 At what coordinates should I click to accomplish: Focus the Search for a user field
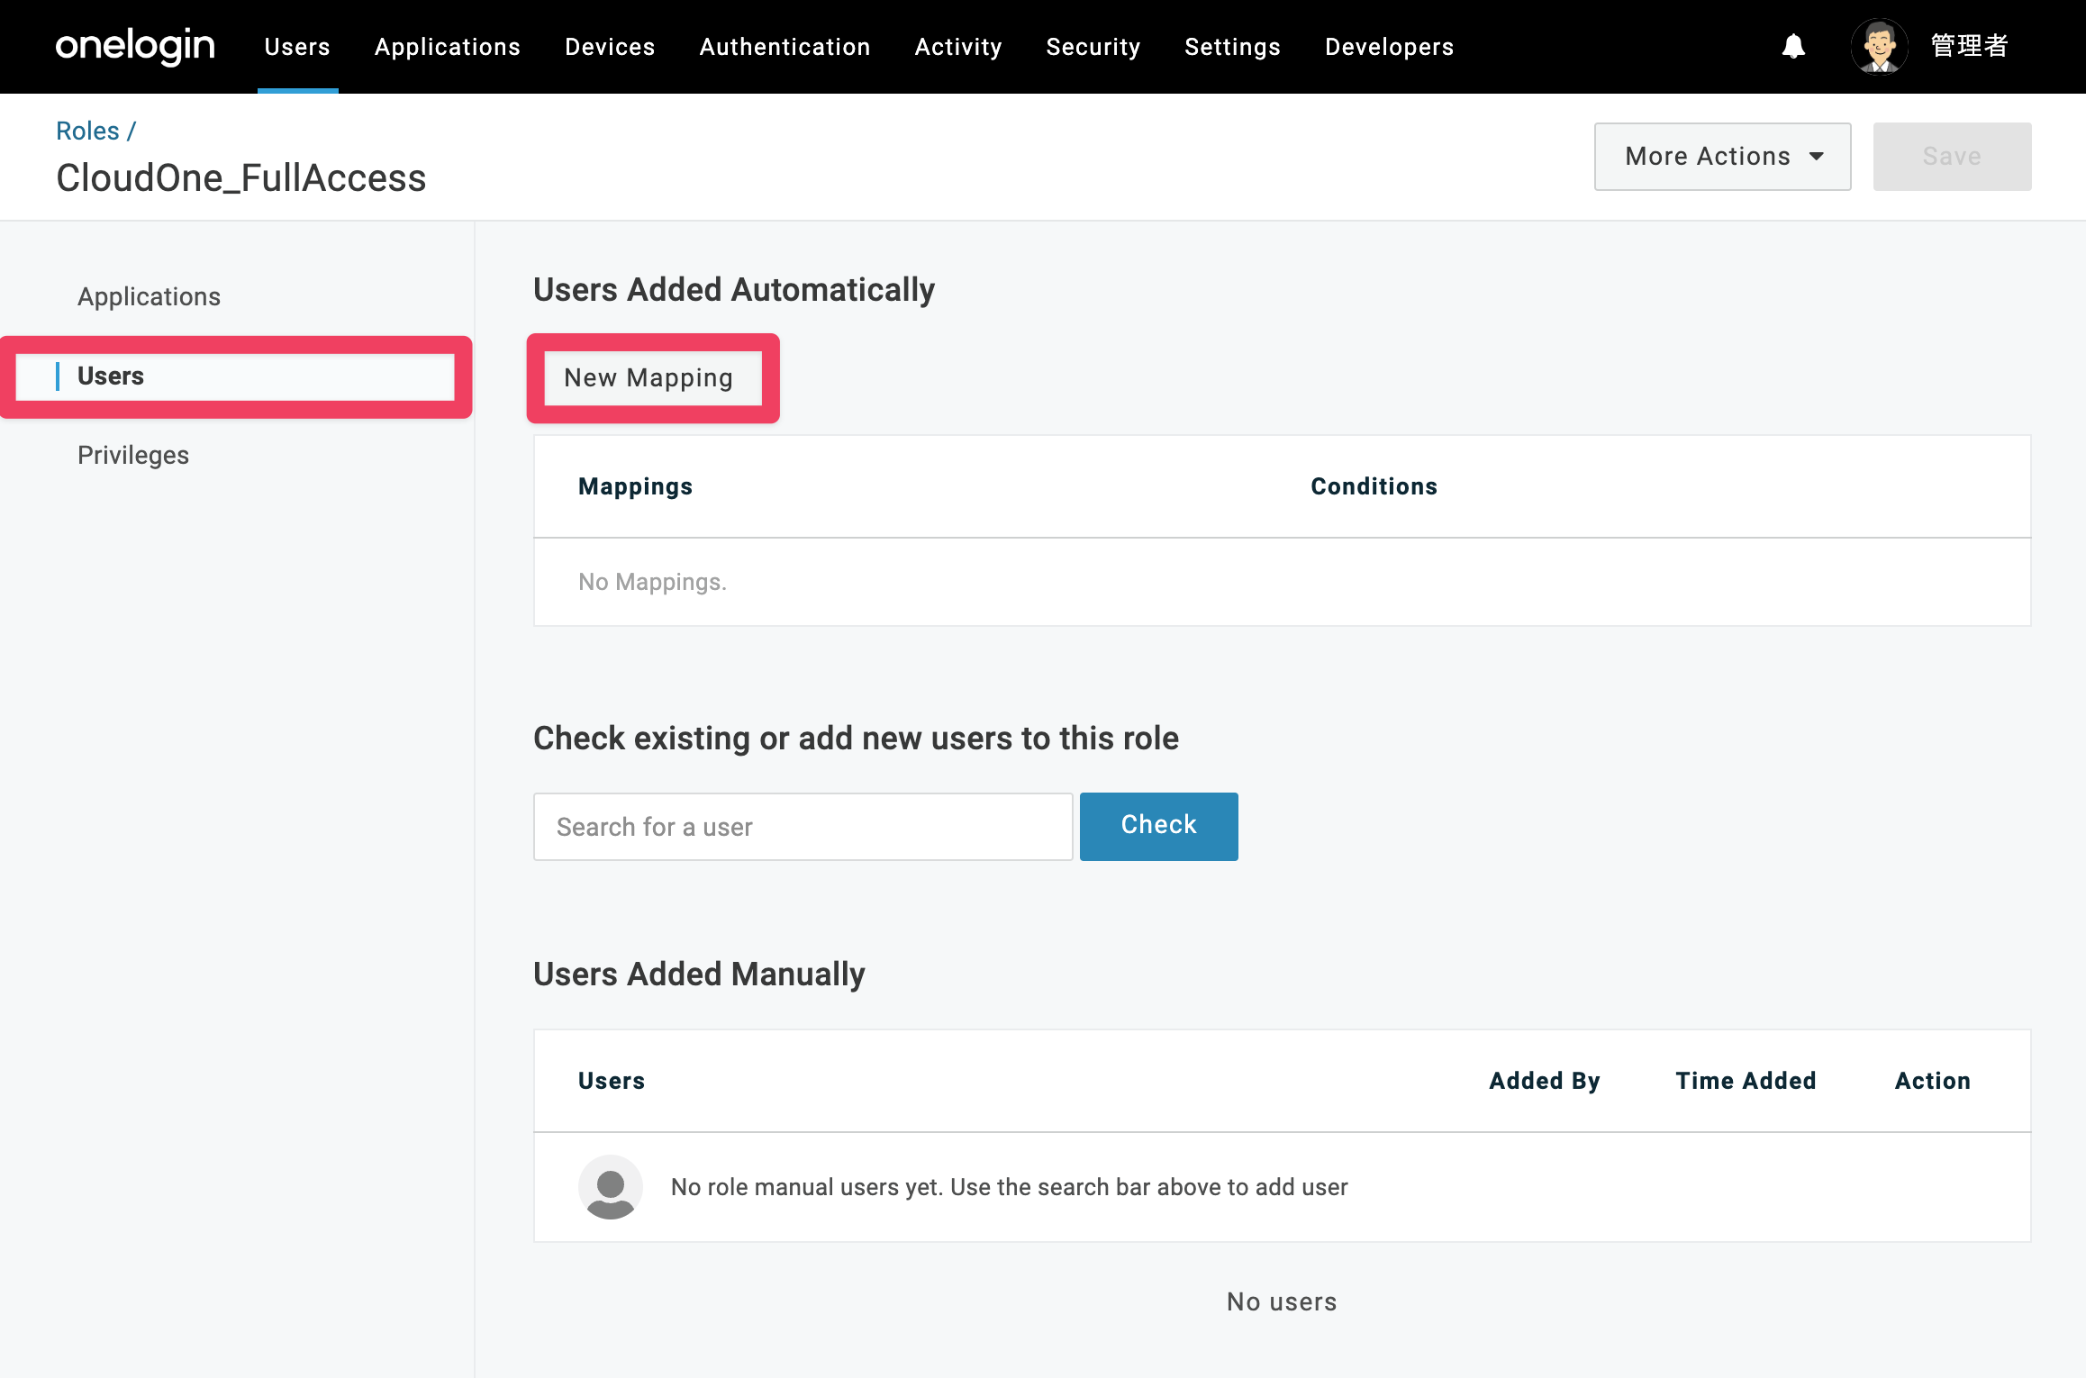[x=803, y=826]
